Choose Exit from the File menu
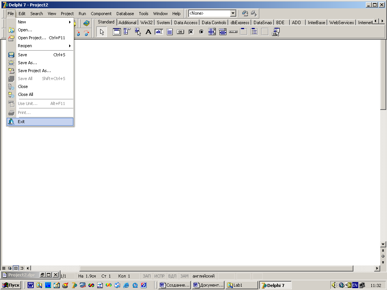Viewport: 387px width, 290px height. [40, 122]
